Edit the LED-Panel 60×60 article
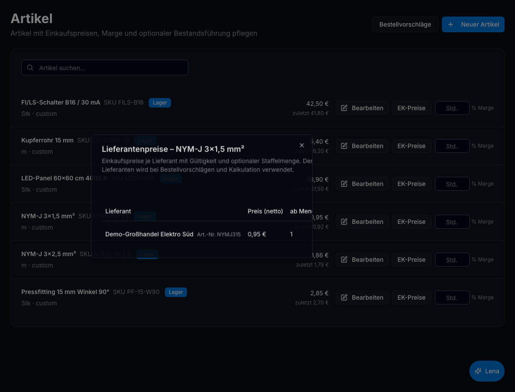The height and width of the screenshot is (392, 515). coord(362,183)
